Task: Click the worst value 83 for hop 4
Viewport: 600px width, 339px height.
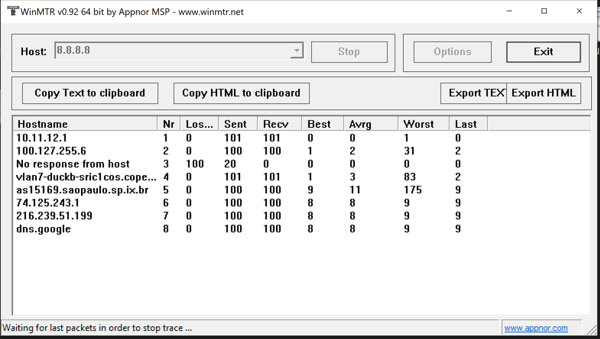Action: pyautogui.click(x=410, y=177)
